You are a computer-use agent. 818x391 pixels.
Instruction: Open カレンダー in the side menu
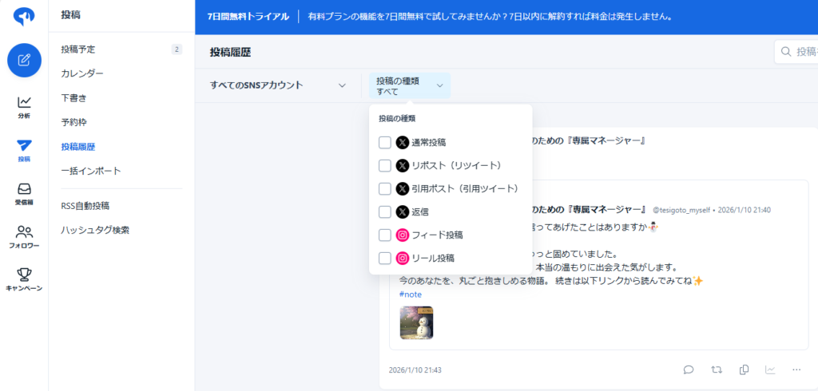[x=82, y=73]
